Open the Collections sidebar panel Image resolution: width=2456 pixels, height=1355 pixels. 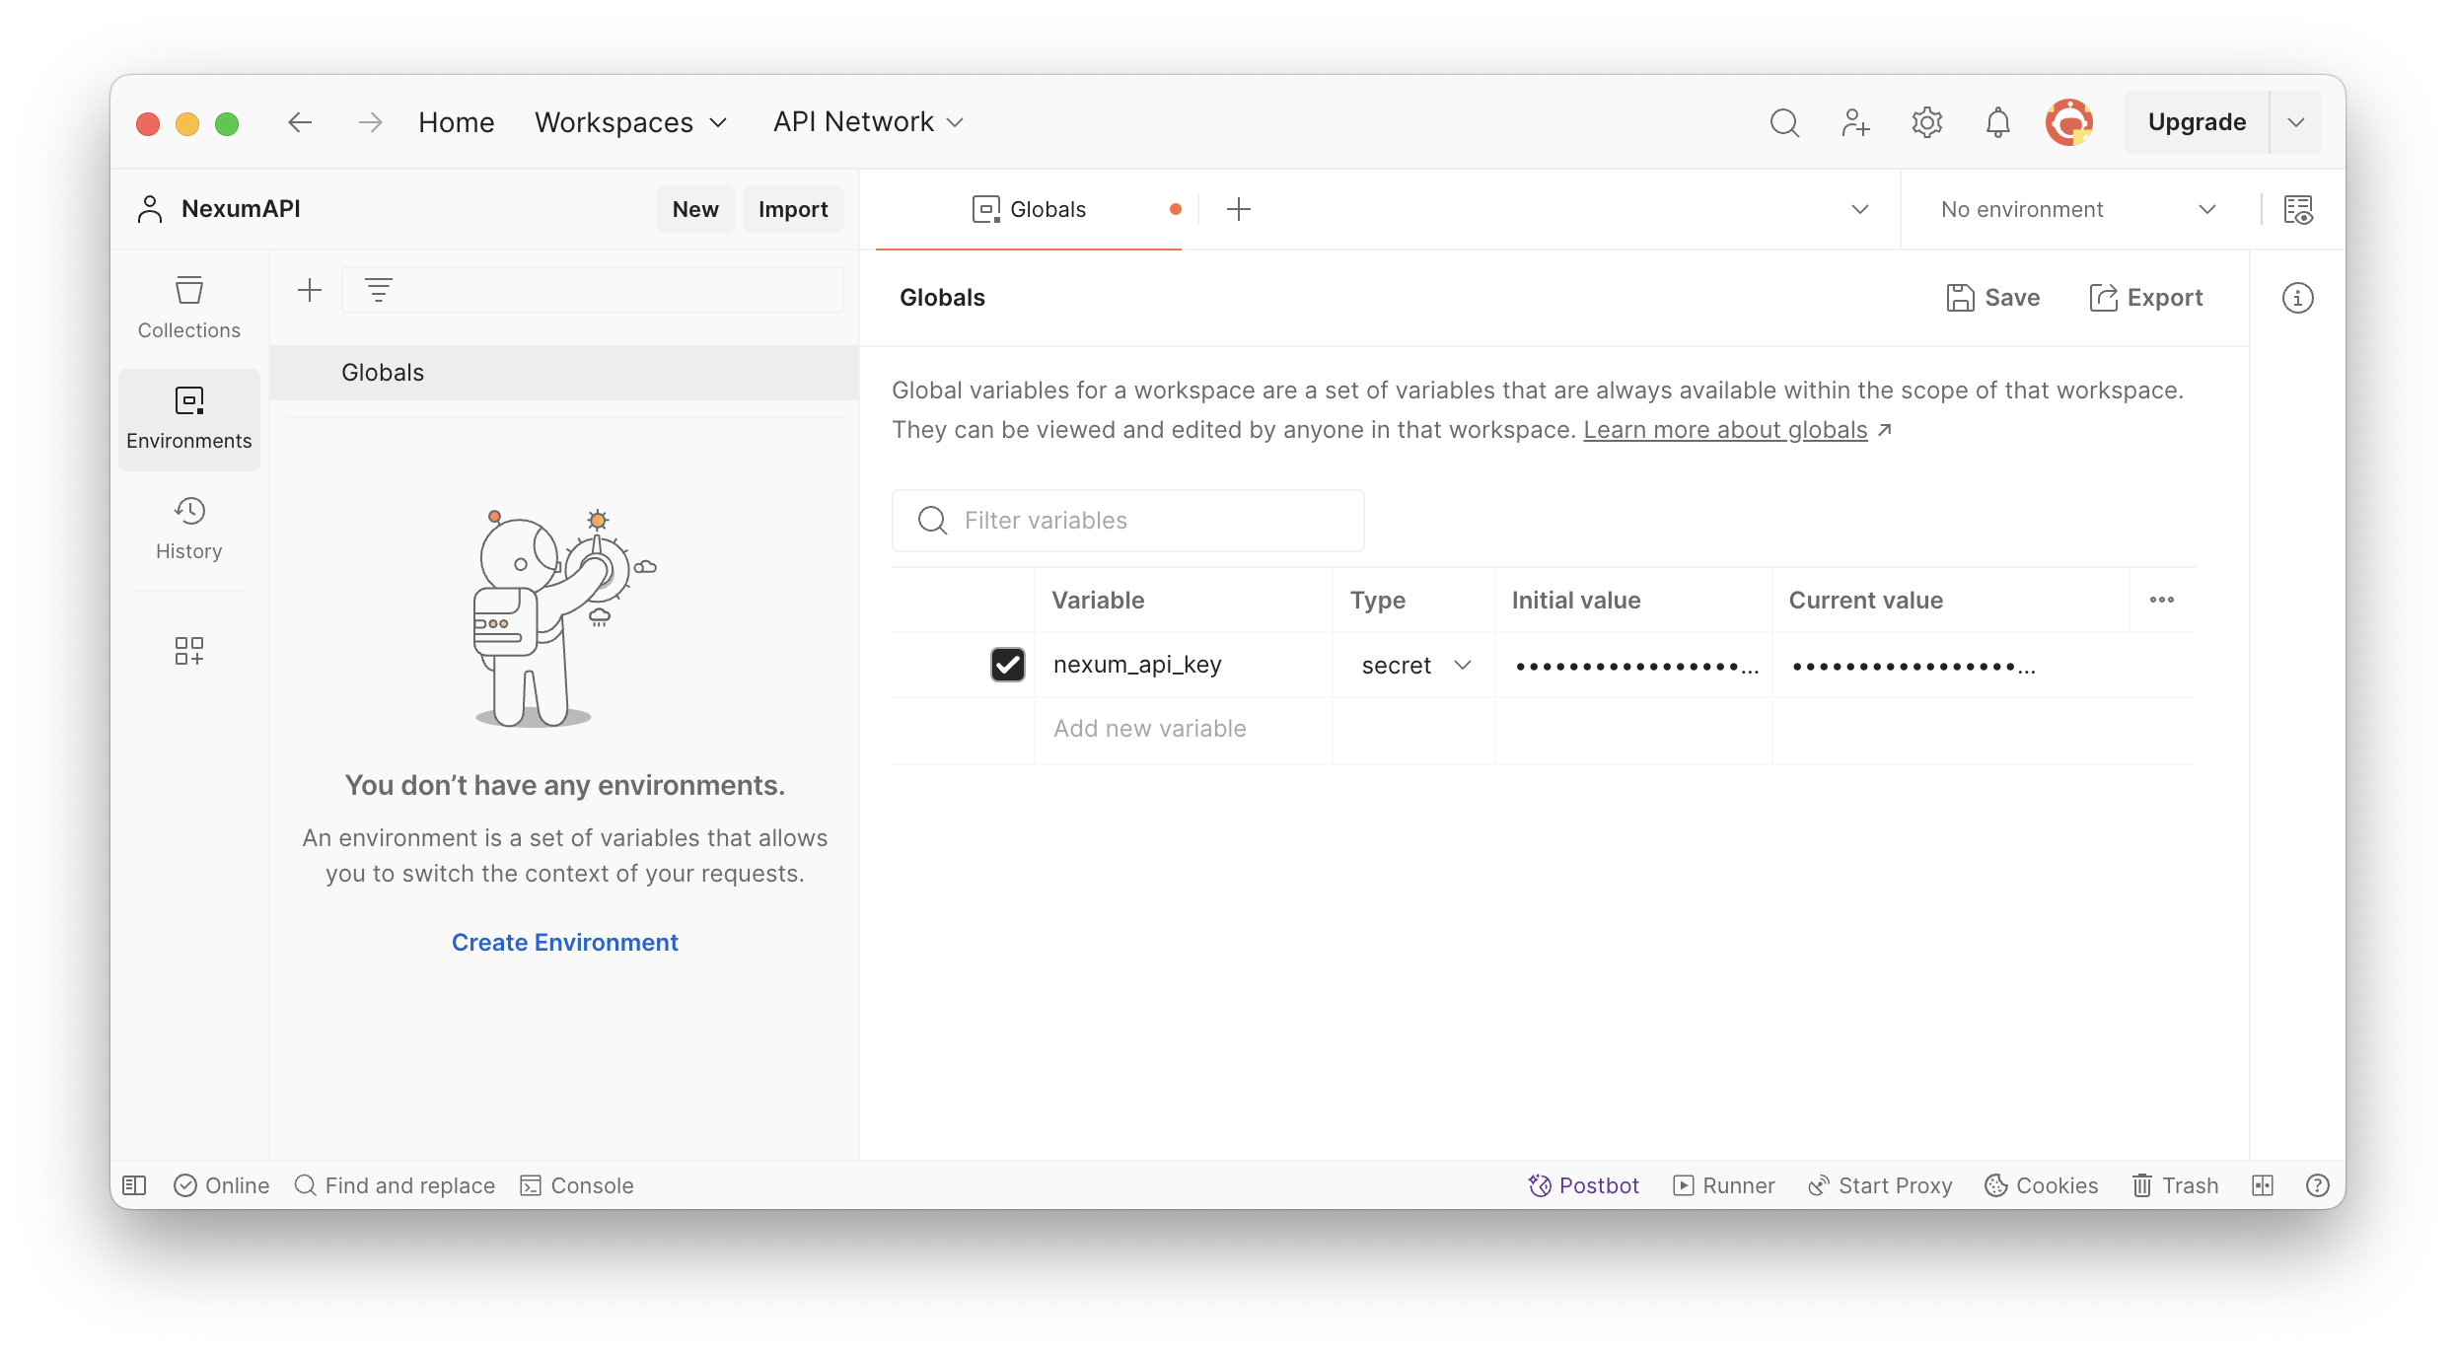pyautogui.click(x=188, y=308)
